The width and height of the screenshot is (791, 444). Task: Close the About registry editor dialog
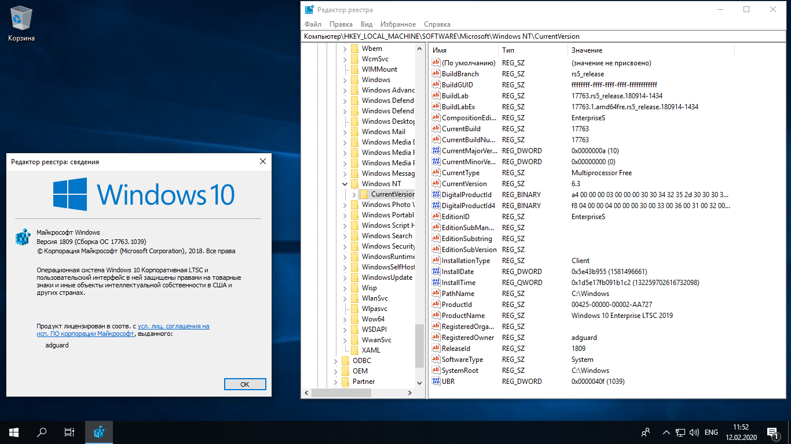(262, 161)
